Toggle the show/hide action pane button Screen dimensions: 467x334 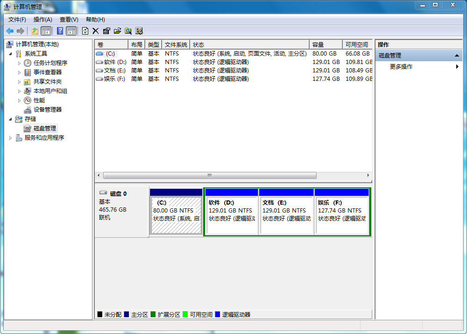pyautogui.click(x=71, y=31)
